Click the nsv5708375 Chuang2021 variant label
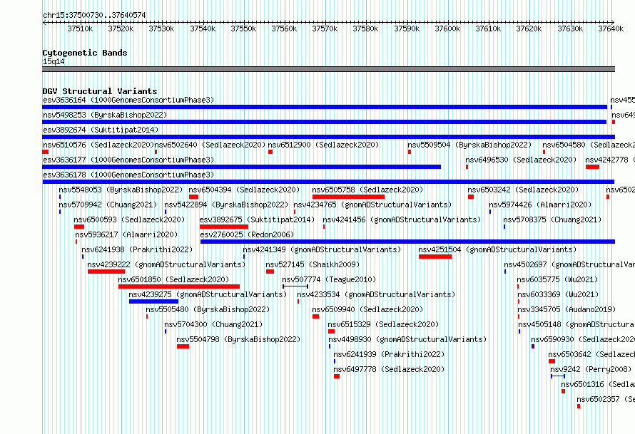Screen dimensions: 635x434 (x=552, y=219)
